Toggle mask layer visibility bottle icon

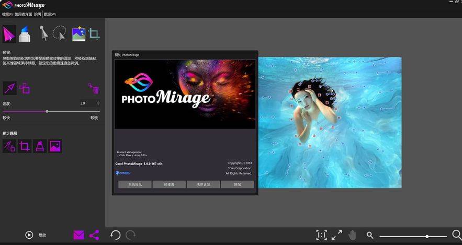click(x=40, y=146)
